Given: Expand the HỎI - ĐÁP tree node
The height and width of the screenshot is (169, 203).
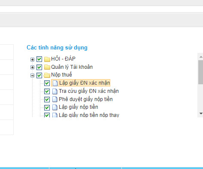Looking at the screenshot, I should point(32,59).
